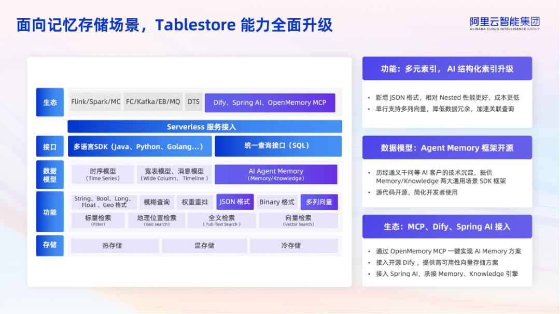Screen dimensions: 560x314
Task: Click the AI Agent Memory block
Action: click(276, 174)
